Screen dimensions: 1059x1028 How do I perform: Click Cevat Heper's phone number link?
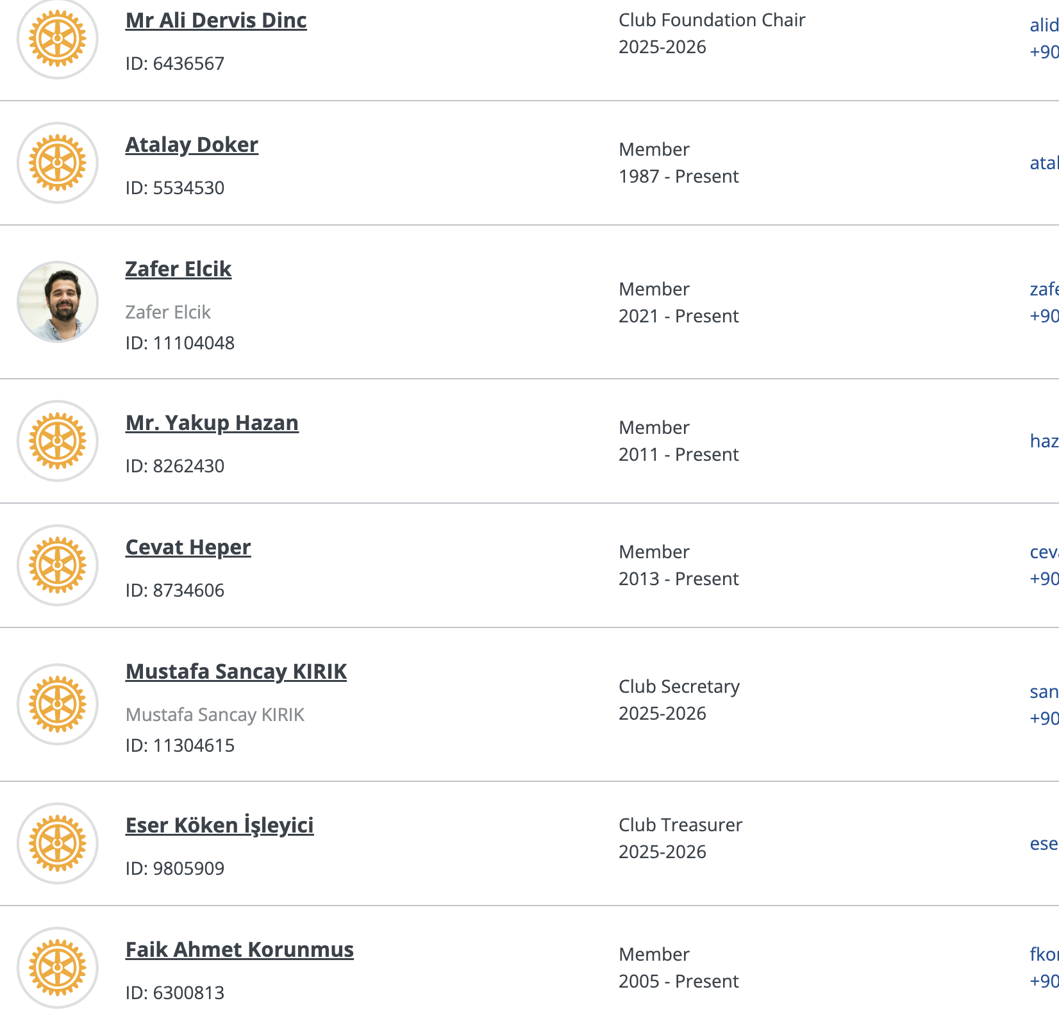click(x=1044, y=579)
